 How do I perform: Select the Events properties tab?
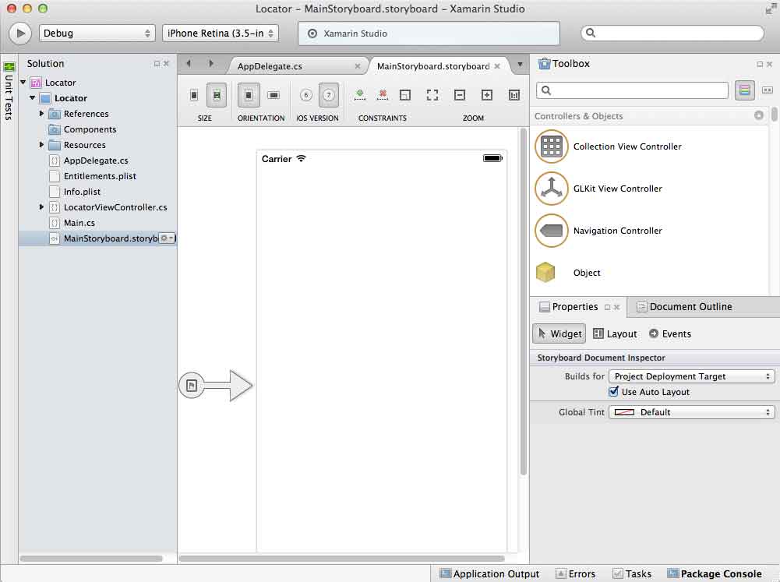pyautogui.click(x=670, y=333)
